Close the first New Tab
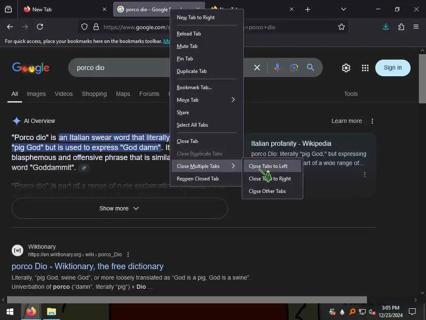 tap(104, 9)
